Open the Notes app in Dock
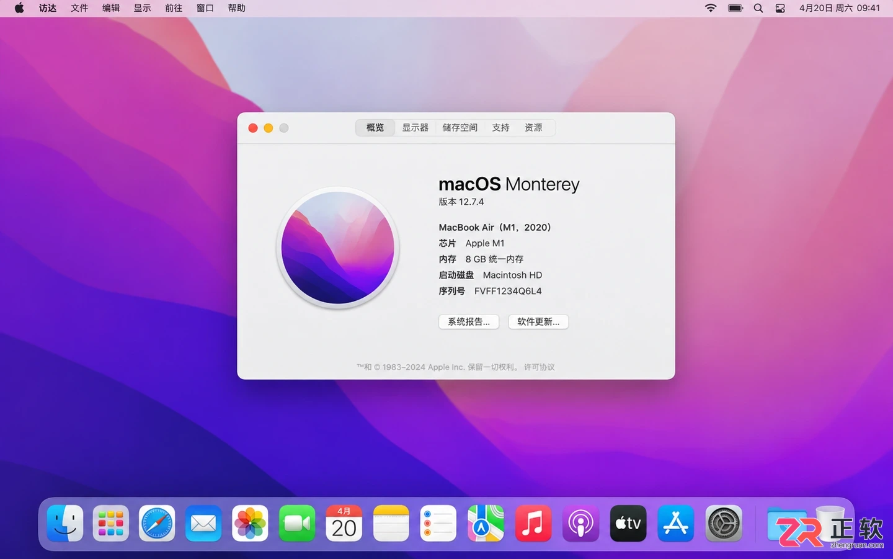Image resolution: width=893 pixels, height=559 pixels. click(x=391, y=523)
